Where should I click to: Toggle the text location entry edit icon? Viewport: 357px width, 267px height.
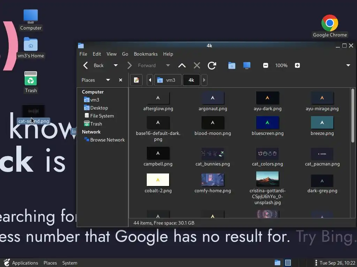(136, 80)
